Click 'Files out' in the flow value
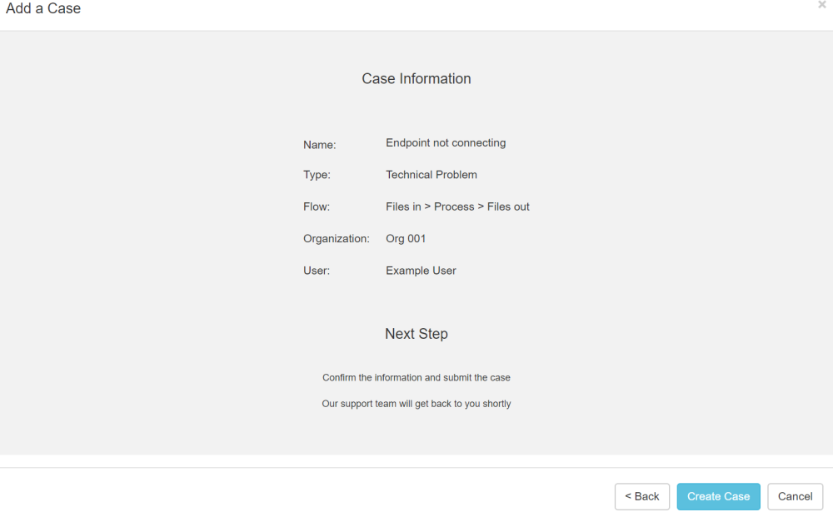The width and height of the screenshot is (833, 522). tap(508, 206)
